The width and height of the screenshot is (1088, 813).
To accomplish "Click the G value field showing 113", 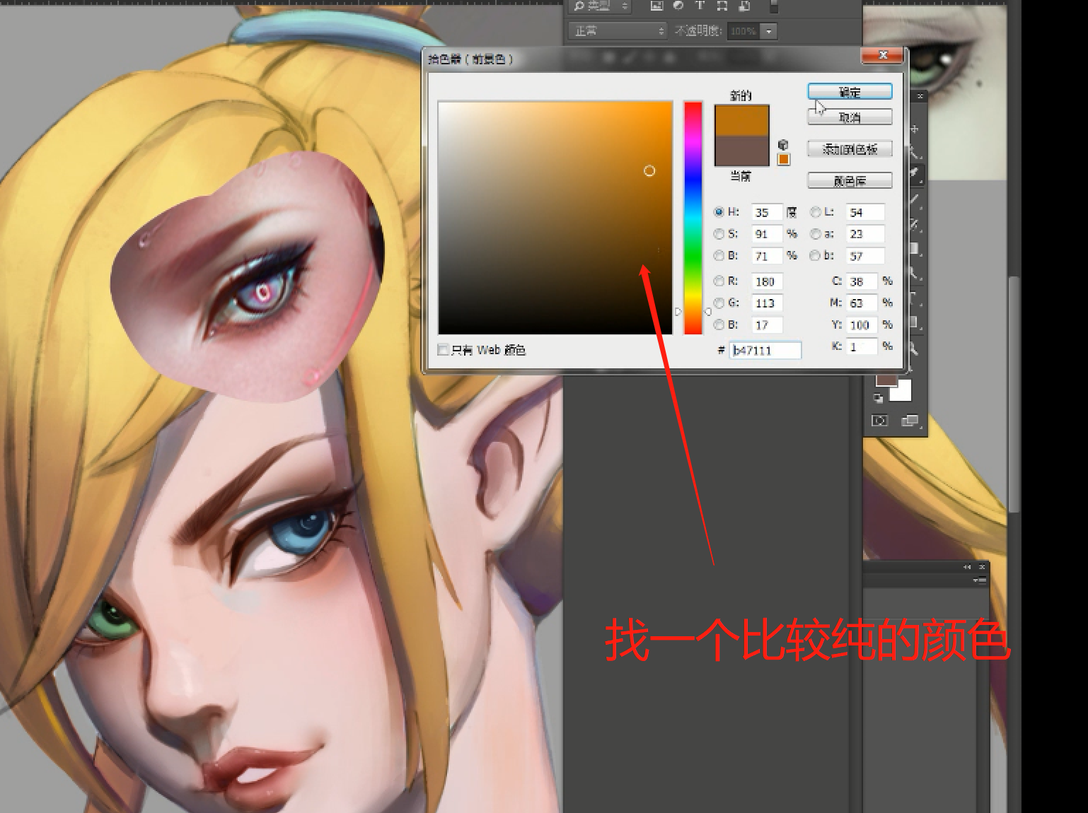I will 768,303.
